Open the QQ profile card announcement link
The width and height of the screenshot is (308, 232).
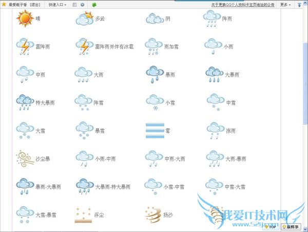[x=243, y=5]
